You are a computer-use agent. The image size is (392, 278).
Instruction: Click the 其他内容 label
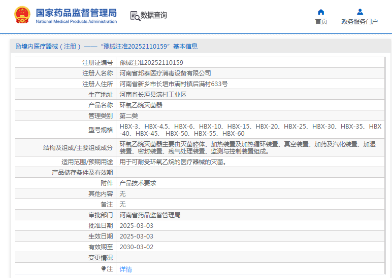pos(101,194)
